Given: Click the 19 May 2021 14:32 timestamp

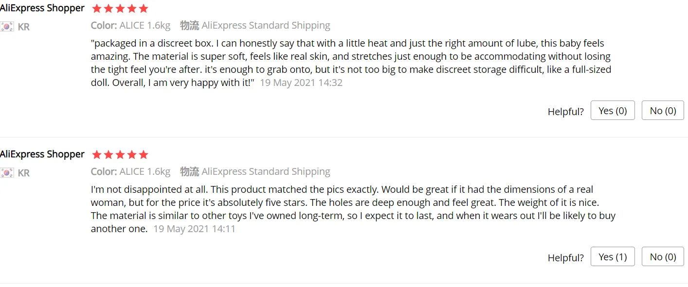Looking at the screenshot, I should pyautogui.click(x=301, y=83).
